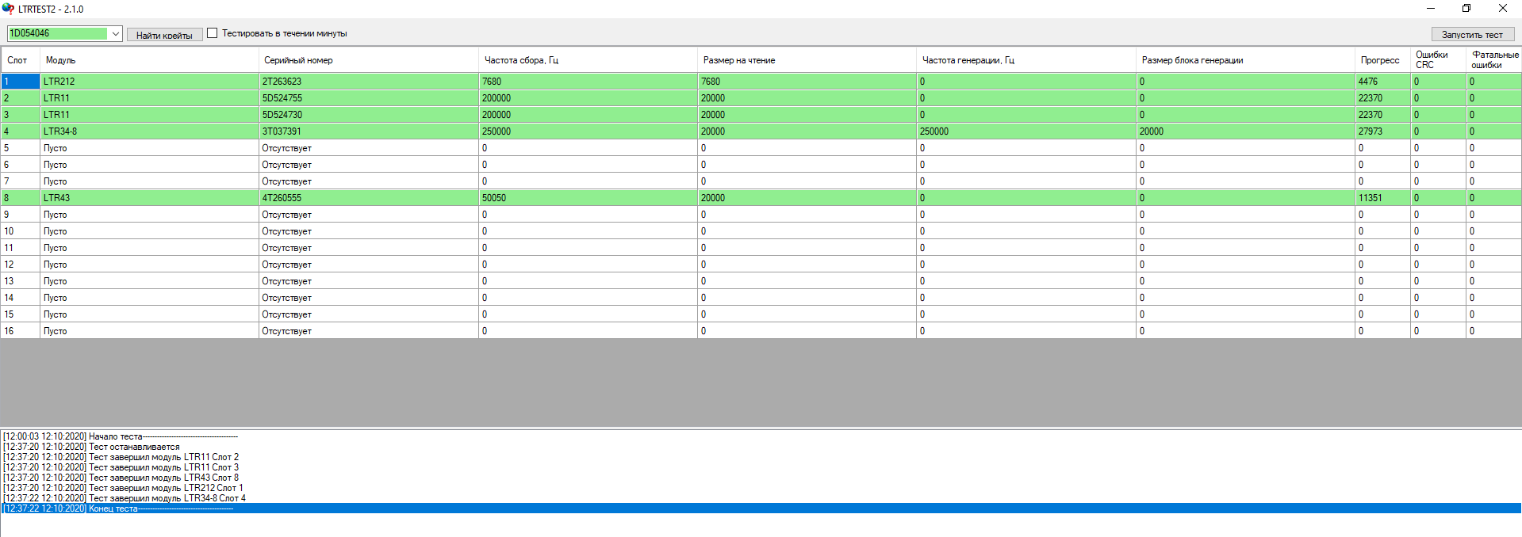Select the LTR34-8 module cell

click(149, 131)
